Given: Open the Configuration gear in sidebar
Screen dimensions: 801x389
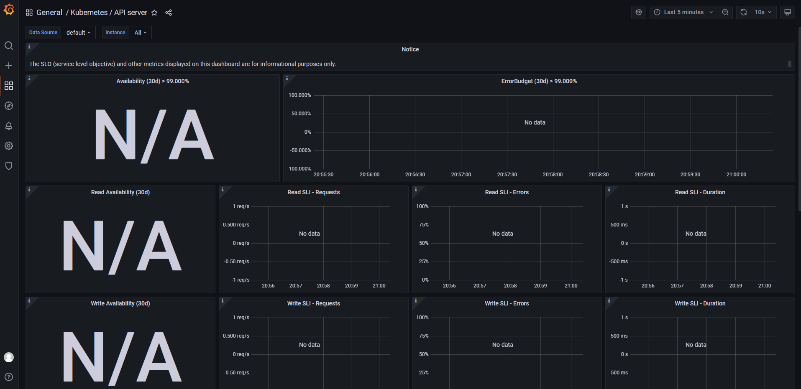Looking at the screenshot, I should click(x=9, y=146).
